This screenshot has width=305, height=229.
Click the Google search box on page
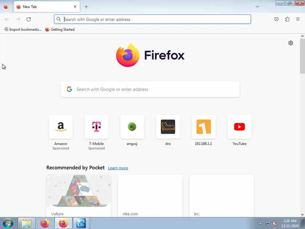point(150,89)
